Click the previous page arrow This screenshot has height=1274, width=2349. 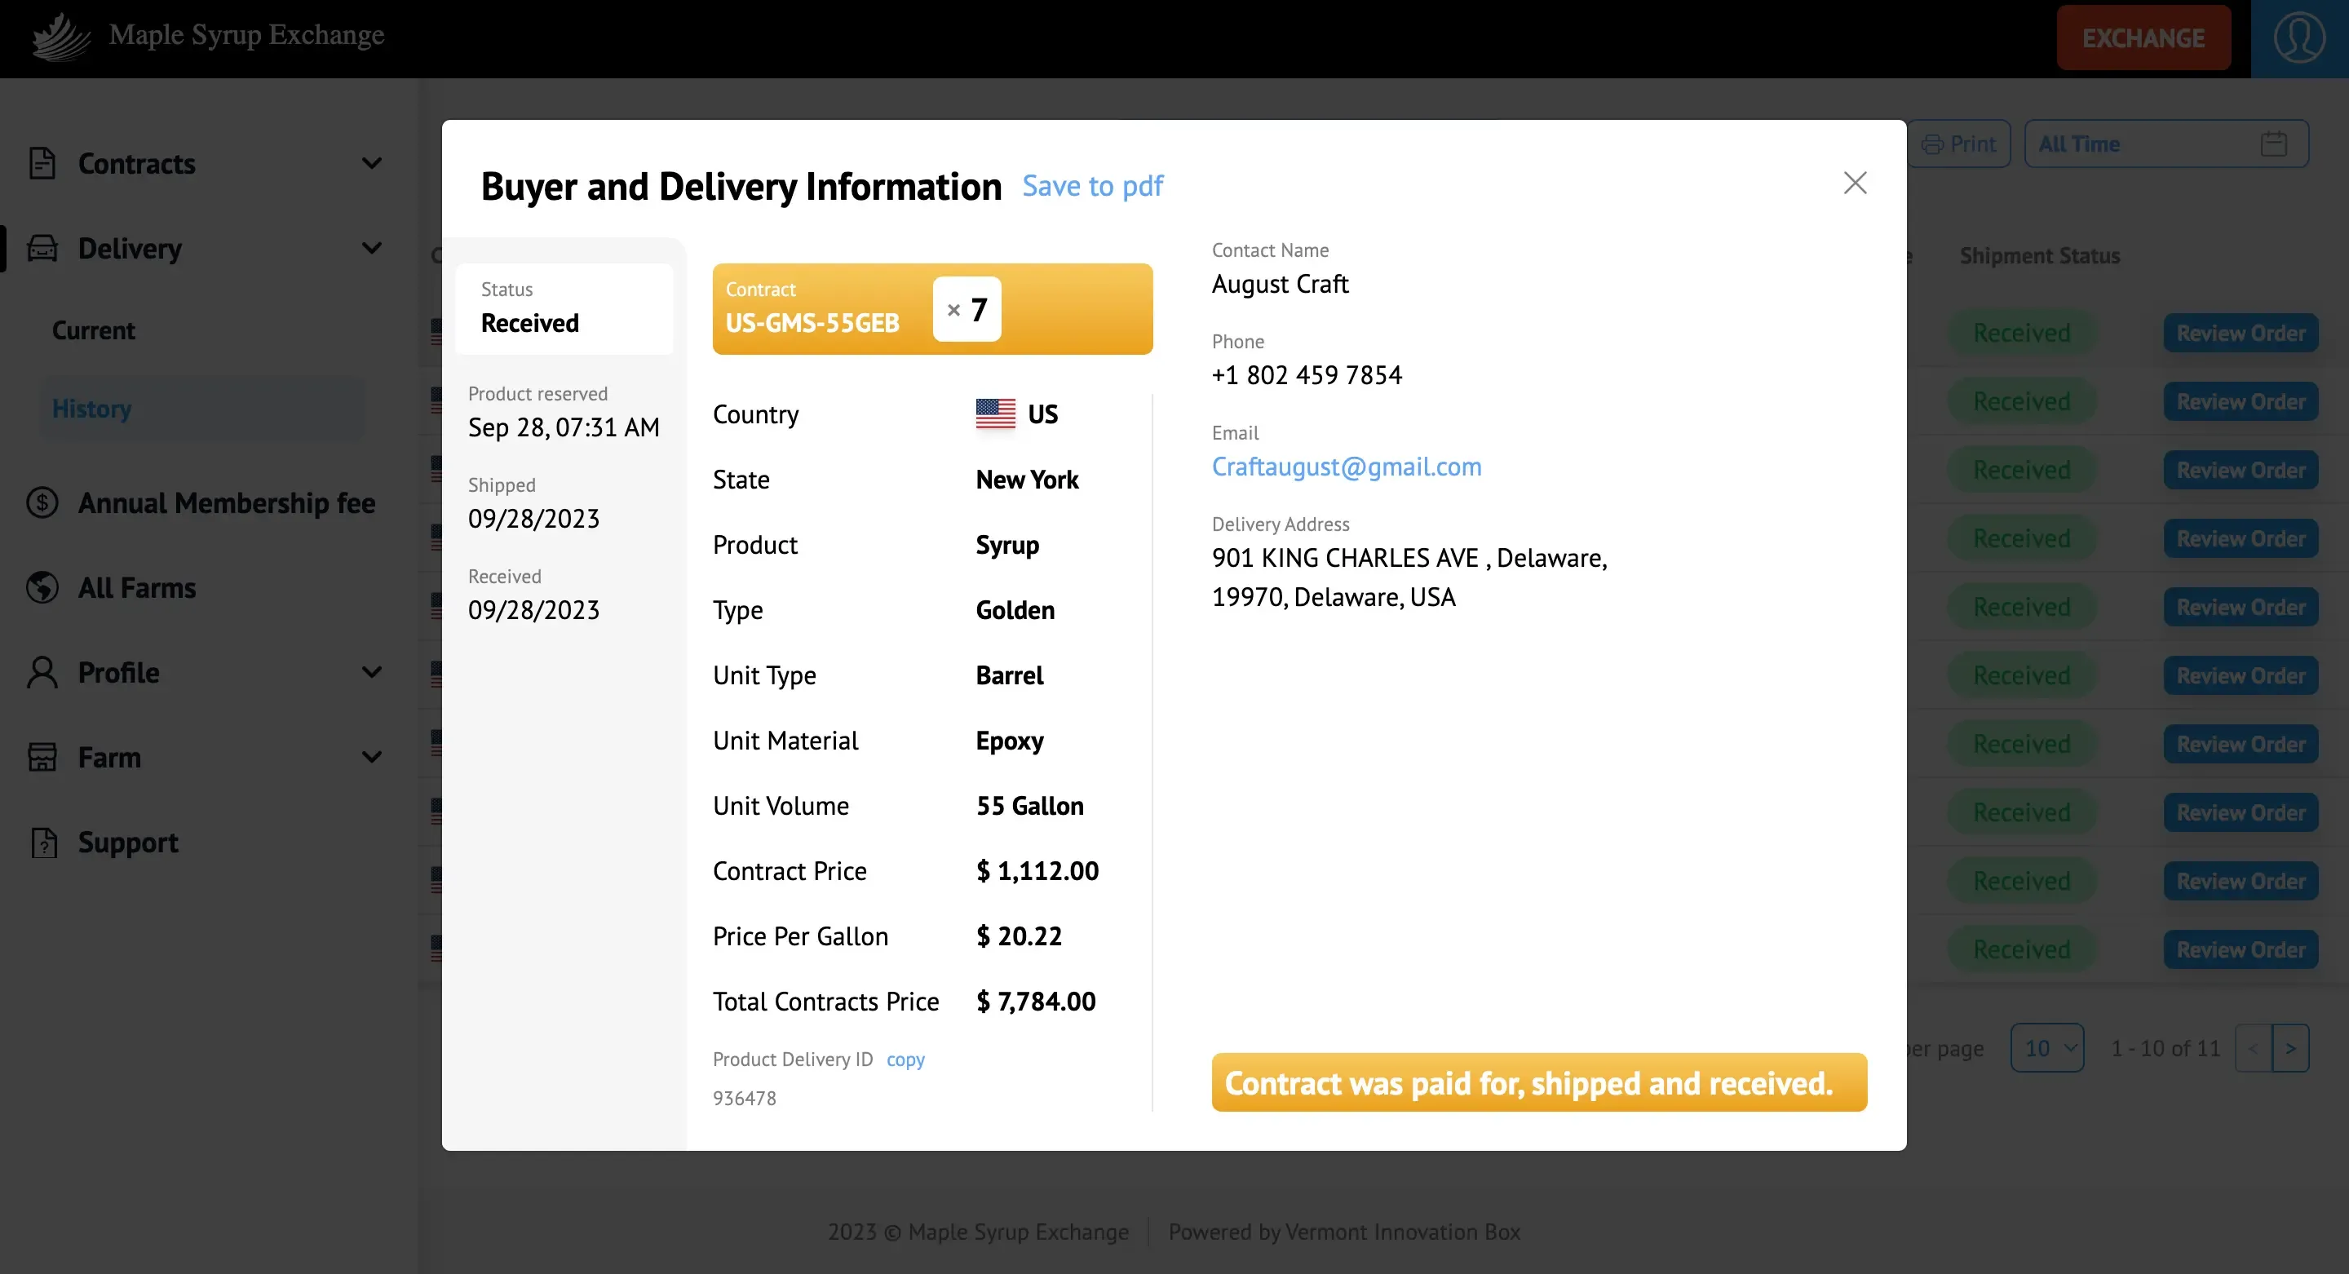2254,1048
